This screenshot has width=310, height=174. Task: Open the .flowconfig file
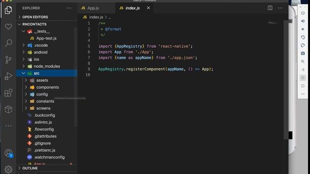[x=46, y=129]
